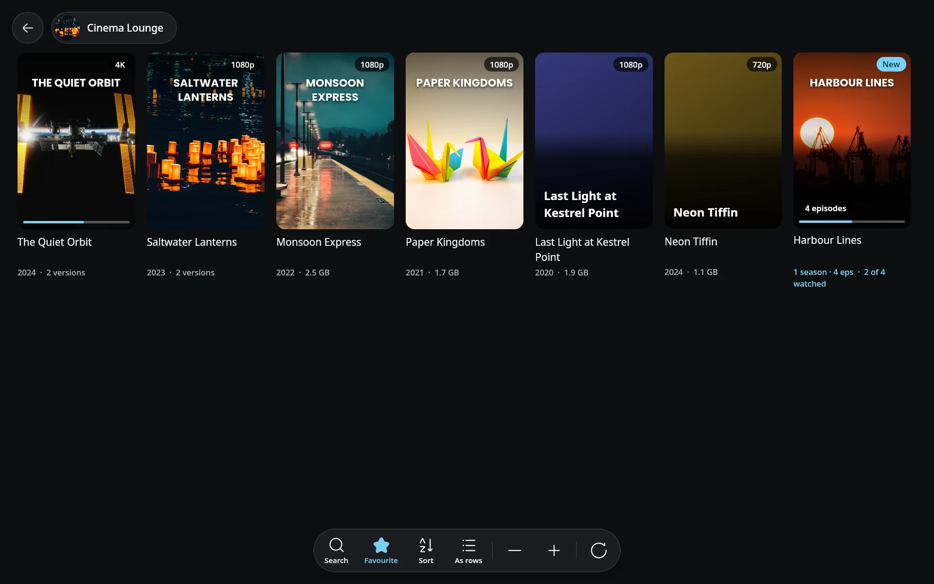Decrease poster size with minus button
Screen dimensions: 934x584
tap(515, 550)
